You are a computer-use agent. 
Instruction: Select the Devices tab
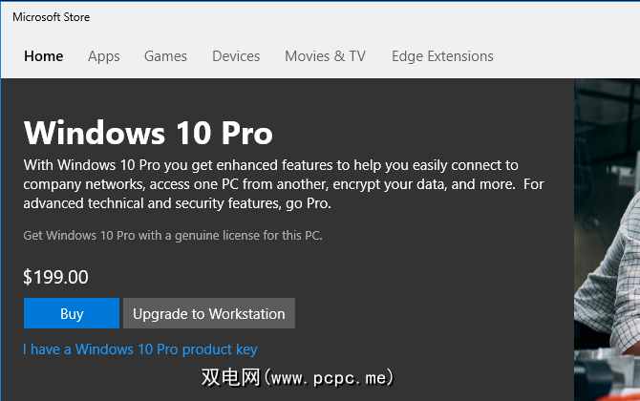(236, 56)
